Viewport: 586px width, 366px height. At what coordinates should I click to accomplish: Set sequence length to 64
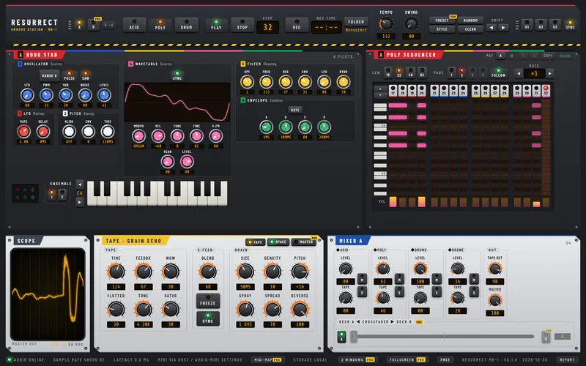click(422, 72)
